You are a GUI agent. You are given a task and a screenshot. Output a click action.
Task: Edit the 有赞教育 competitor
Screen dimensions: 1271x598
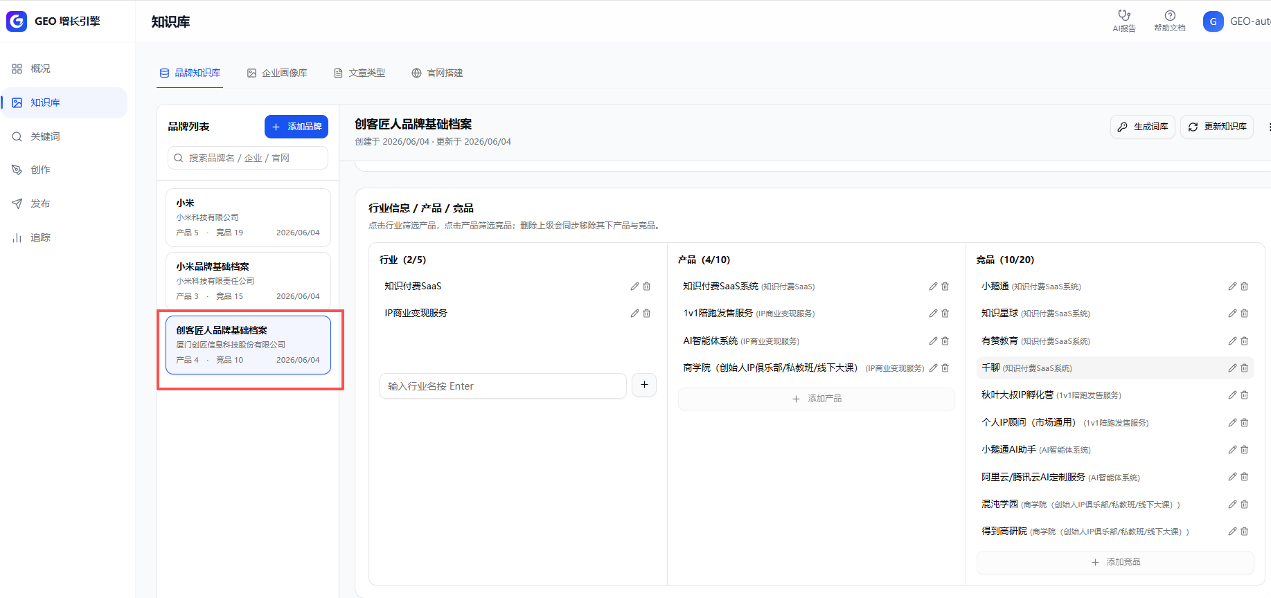(1232, 341)
